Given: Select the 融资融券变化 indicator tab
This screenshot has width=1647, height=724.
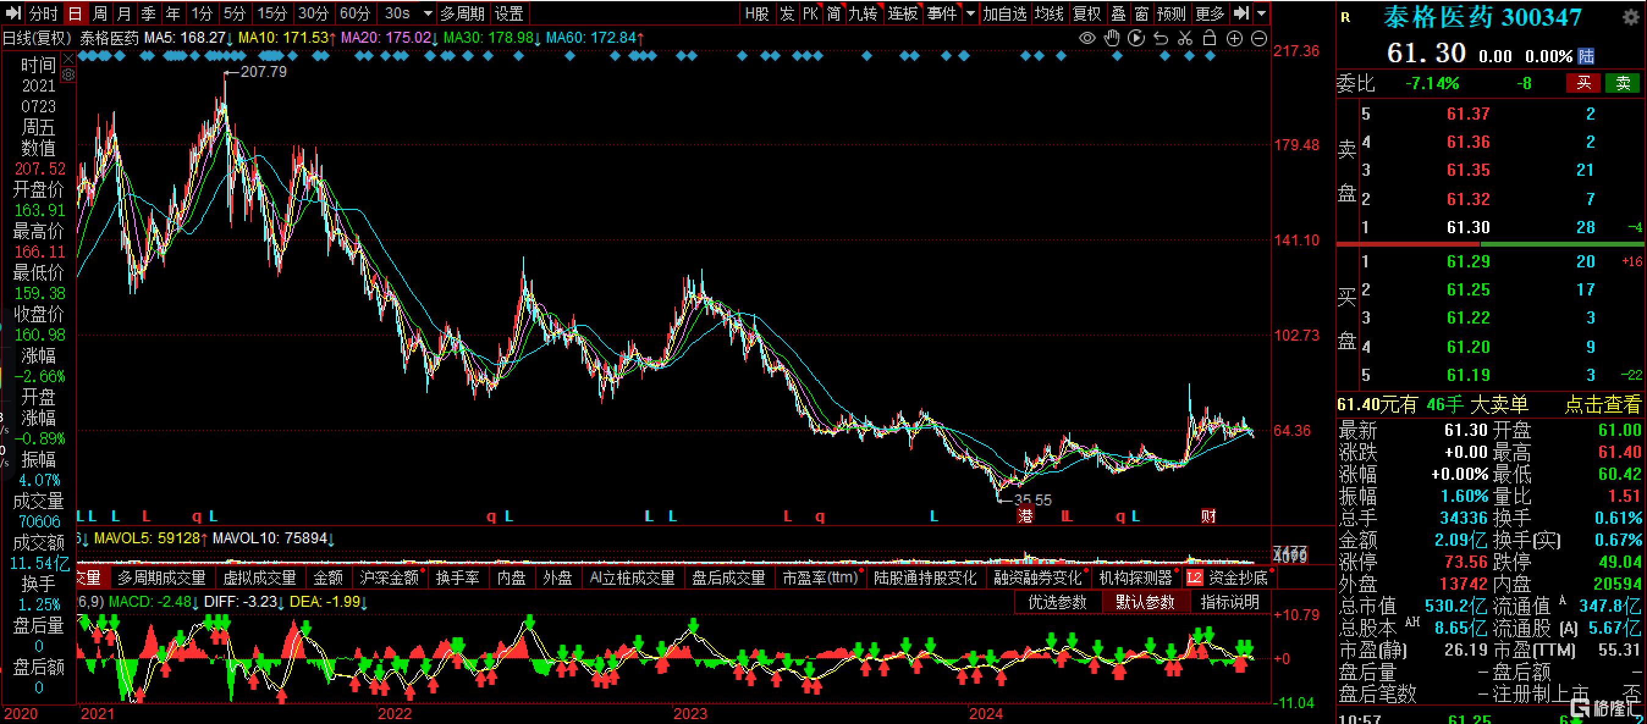Looking at the screenshot, I should click(x=1038, y=577).
